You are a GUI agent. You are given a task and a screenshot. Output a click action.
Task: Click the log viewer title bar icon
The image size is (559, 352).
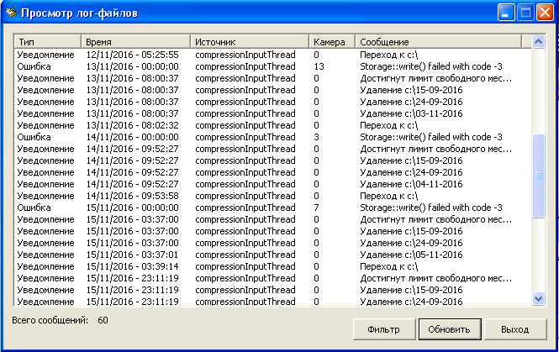[x=10, y=13]
